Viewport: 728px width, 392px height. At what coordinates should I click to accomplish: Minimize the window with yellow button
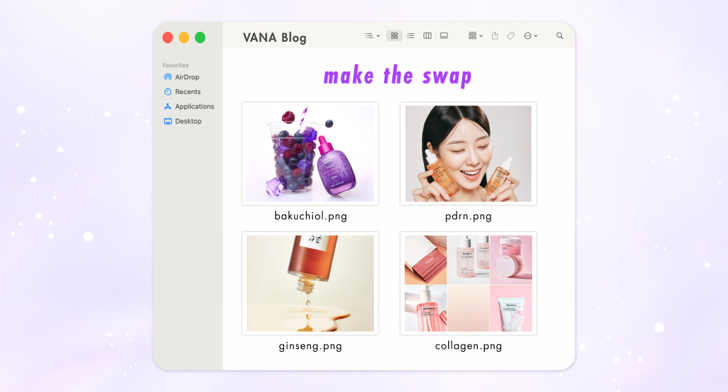coord(184,38)
